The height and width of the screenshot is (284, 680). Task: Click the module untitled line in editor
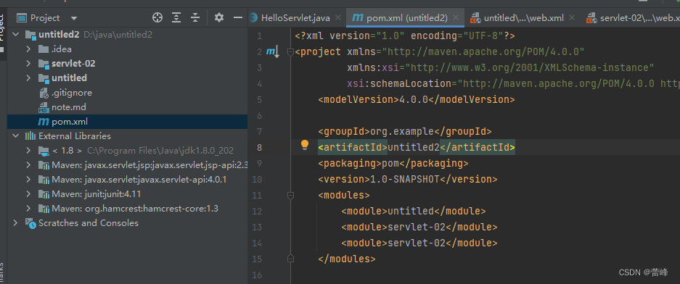413,212
